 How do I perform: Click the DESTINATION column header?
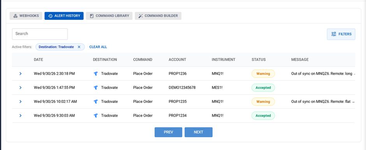pyautogui.click(x=105, y=60)
